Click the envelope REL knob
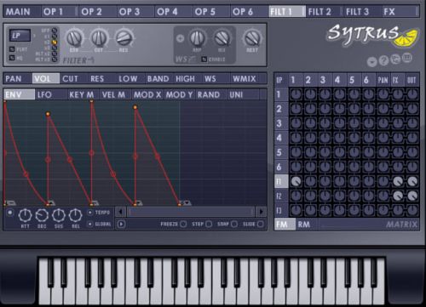 point(76,215)
